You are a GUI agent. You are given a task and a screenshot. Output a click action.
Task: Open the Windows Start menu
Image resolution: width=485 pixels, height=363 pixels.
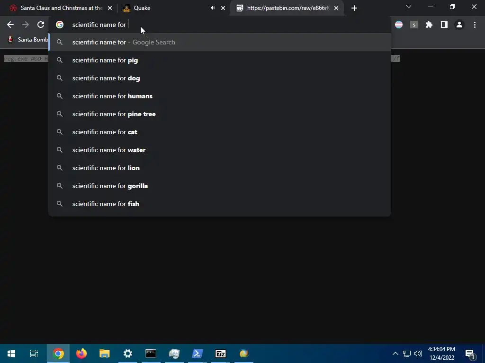11,354
